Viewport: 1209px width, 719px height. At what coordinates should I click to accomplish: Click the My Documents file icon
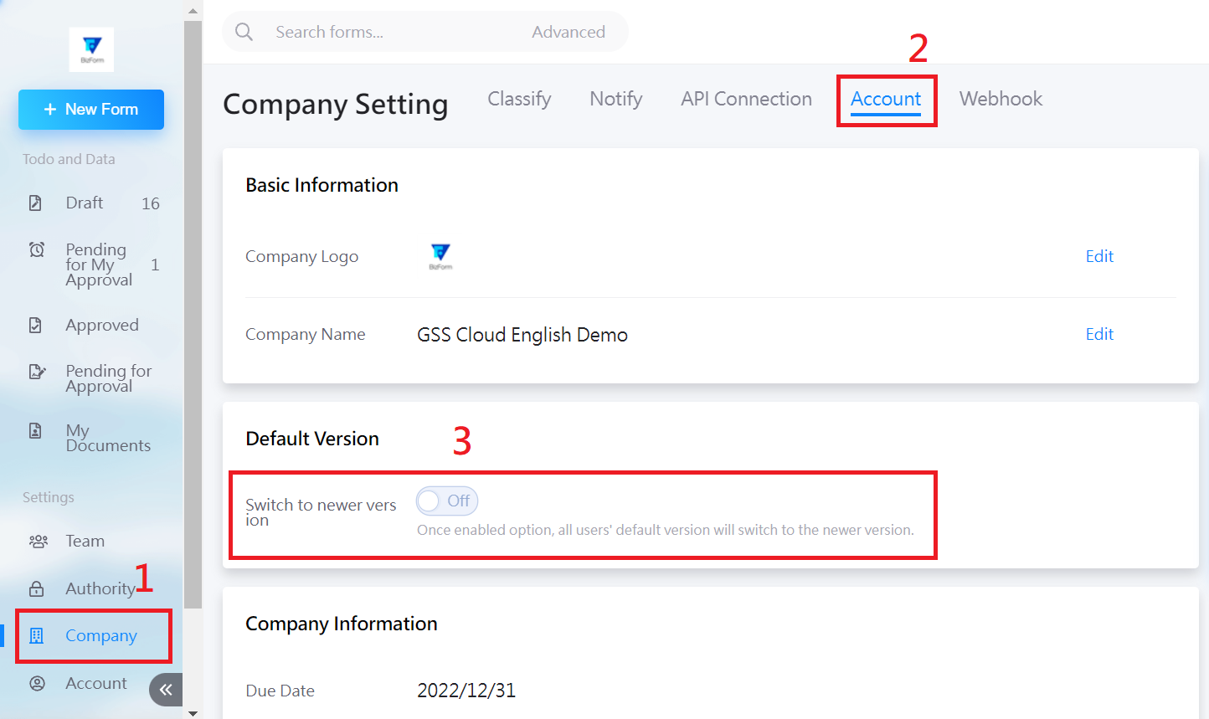coord(35,431)
